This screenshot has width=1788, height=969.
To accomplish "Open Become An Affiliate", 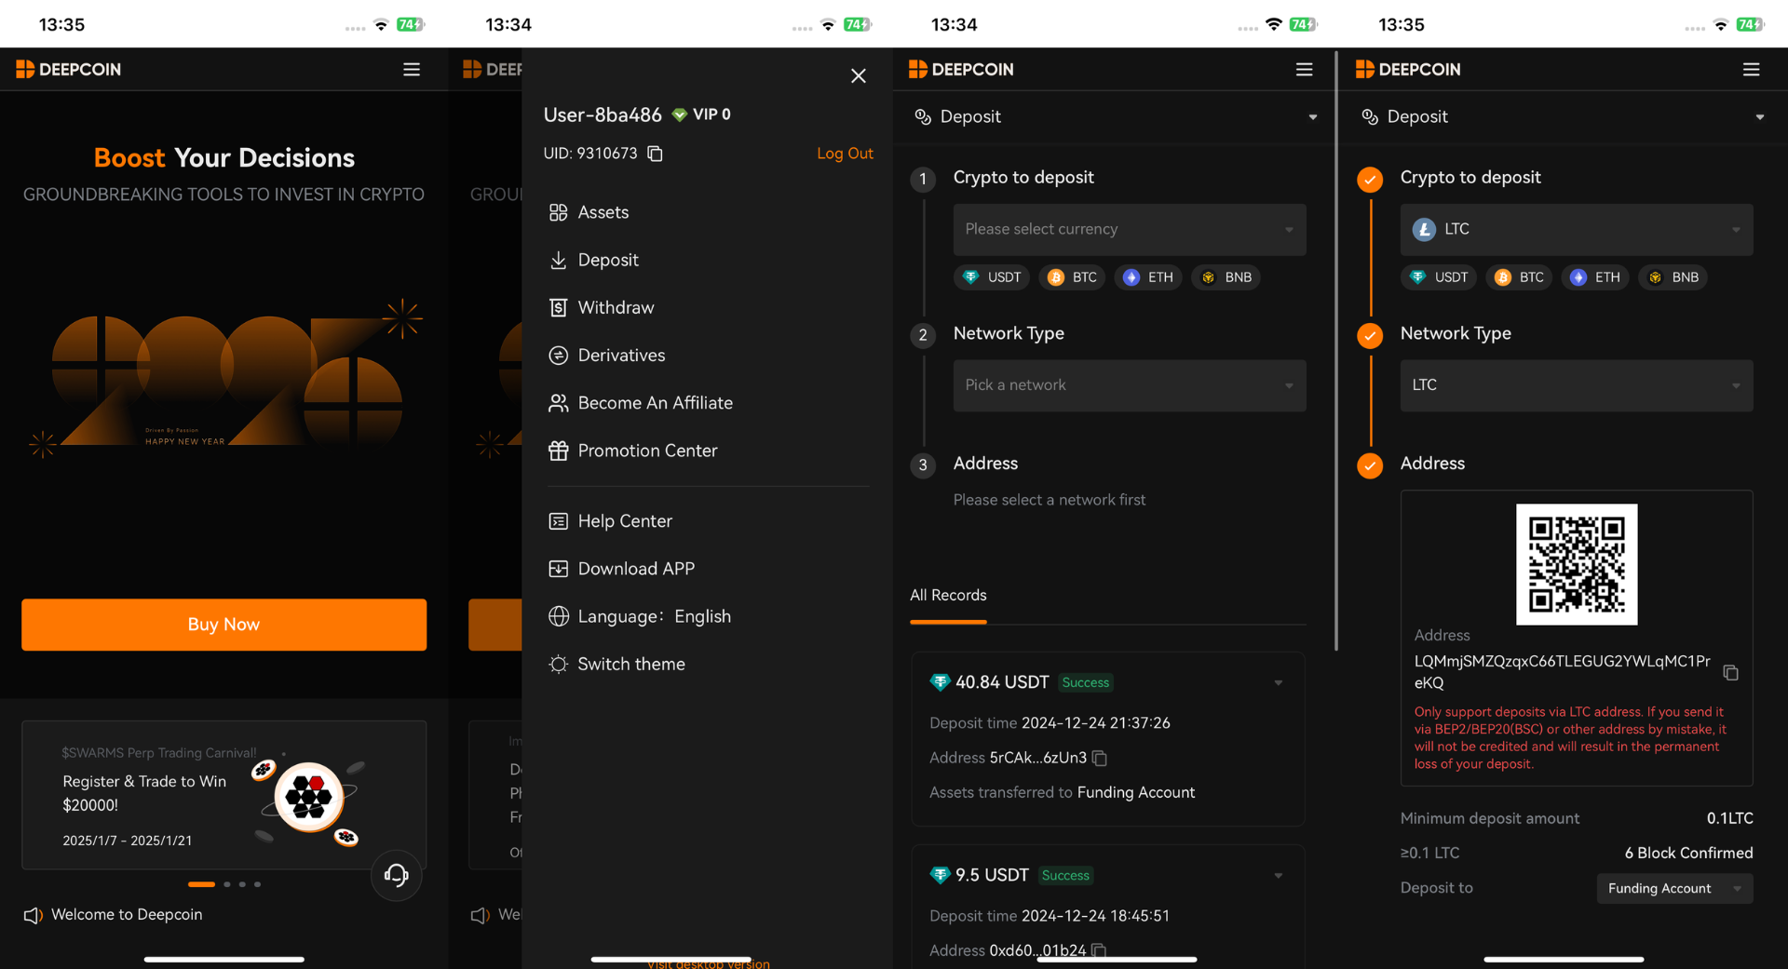I will [x=641, y=403].
